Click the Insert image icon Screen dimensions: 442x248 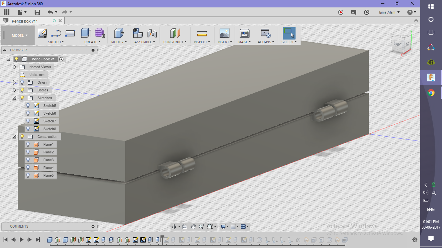click(x=224, y=33)
